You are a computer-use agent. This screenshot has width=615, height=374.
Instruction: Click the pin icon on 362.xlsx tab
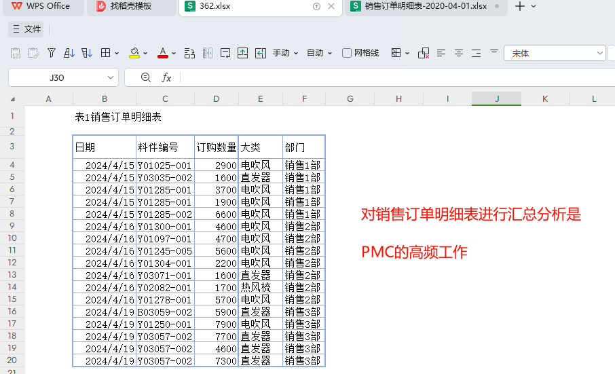(316, 6)
